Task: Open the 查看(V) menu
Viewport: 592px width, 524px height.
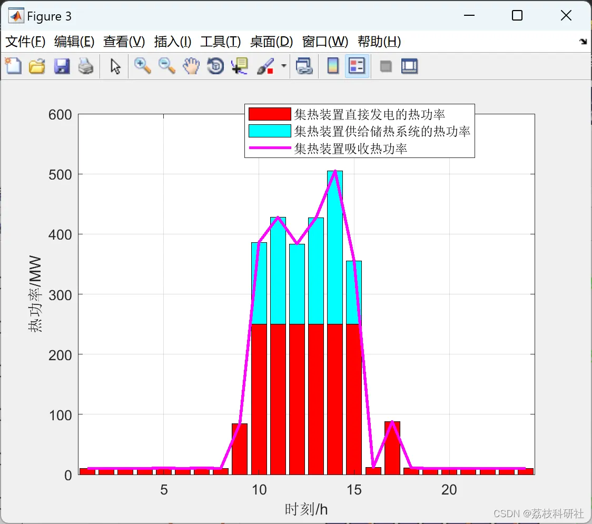Action: click(124, 42)
